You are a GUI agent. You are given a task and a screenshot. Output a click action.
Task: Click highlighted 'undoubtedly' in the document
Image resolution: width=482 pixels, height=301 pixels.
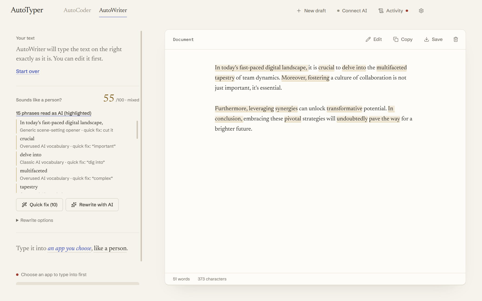pos(352,119)
